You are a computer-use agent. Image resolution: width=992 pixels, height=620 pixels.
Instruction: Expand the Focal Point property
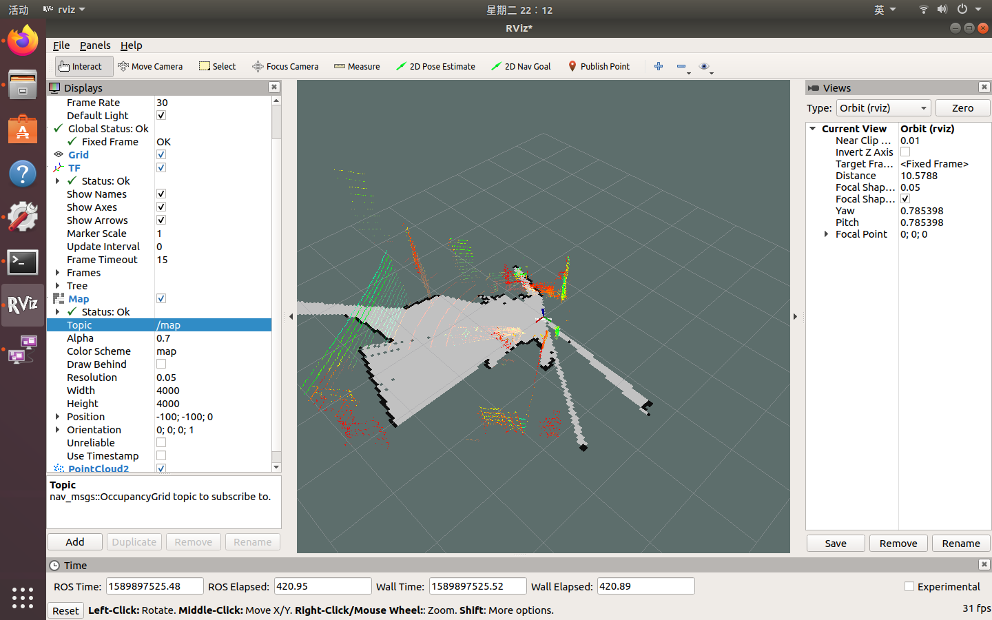coord(827,234)
